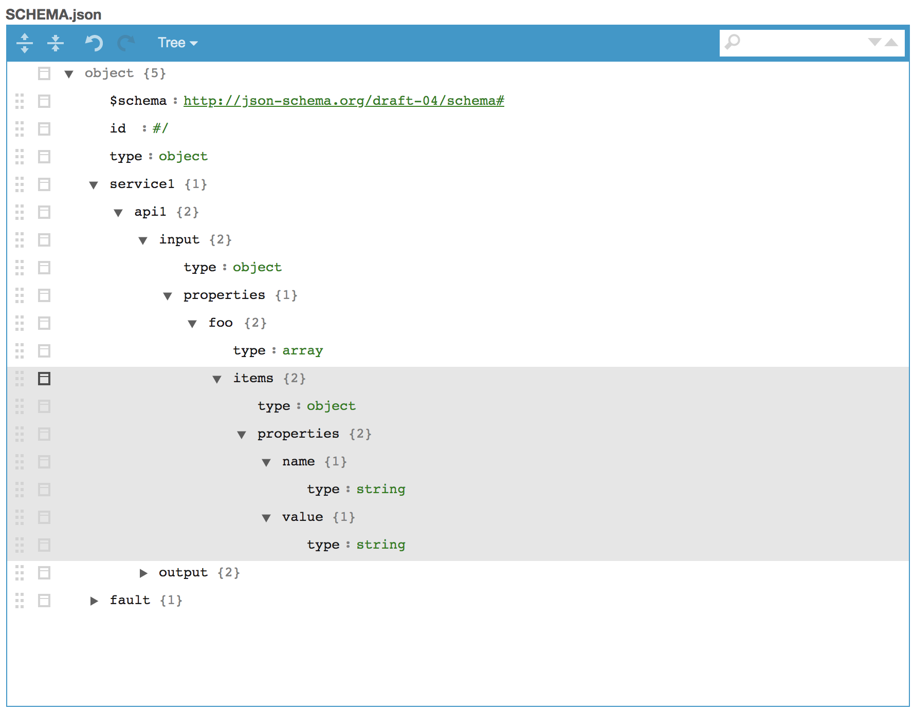Go to next search result arrow
The width and height of the screenshot is (913, 712).
[x=874, y=42]
